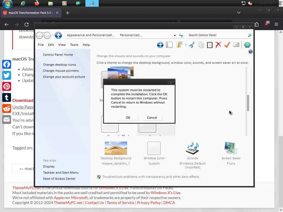Click the browser Reload button
This screenshot has width=283, height=212.
pyautogui.click(x=27, y=24)
